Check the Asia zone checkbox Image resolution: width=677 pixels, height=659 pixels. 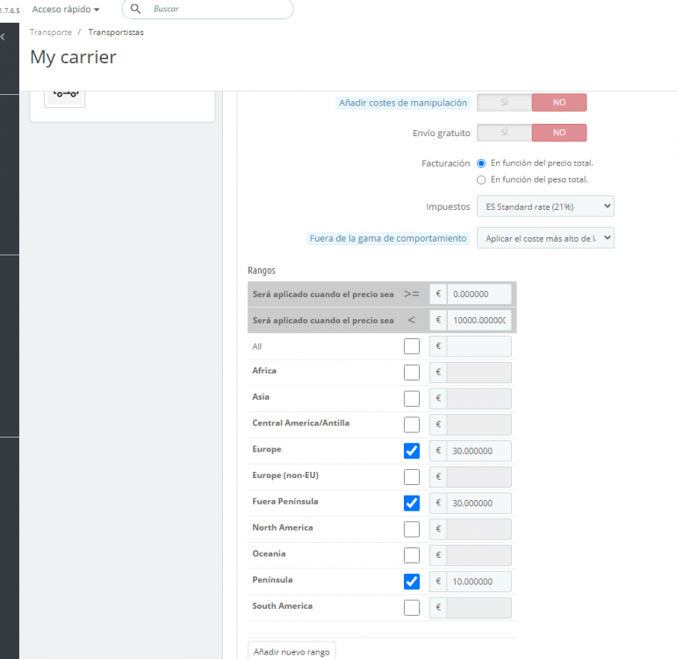412,398
